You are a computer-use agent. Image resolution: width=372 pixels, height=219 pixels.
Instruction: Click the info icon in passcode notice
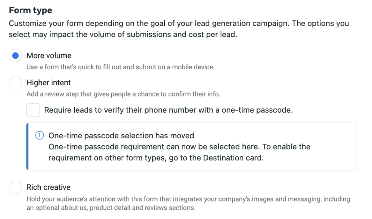click(39, 135)
